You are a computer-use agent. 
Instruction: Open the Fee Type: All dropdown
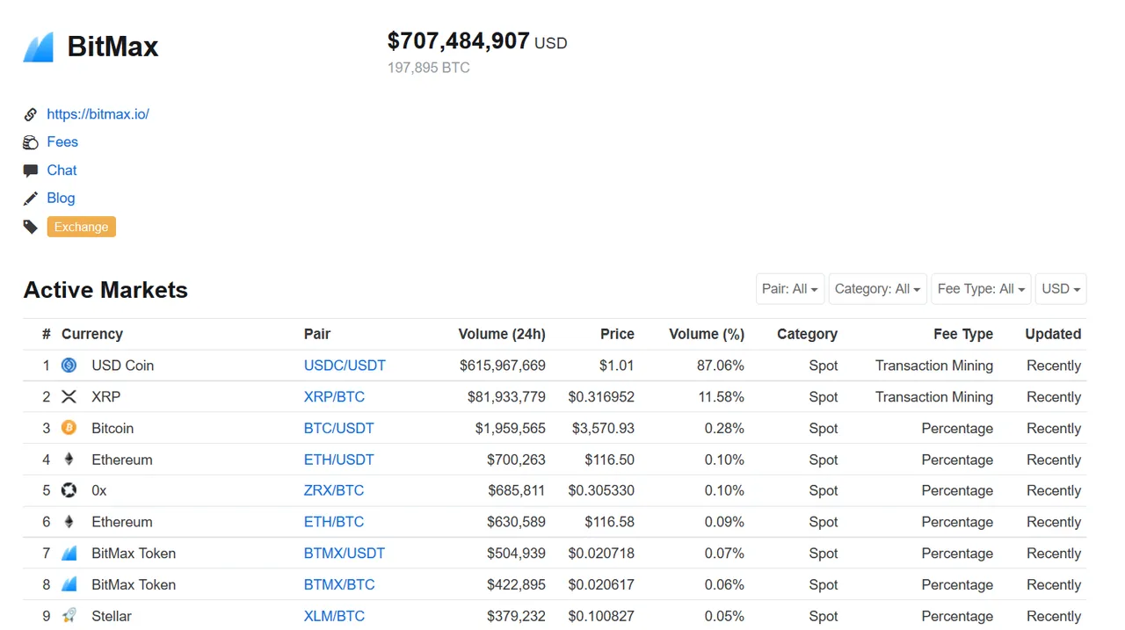pyautogui.click(x=981, y=289)
